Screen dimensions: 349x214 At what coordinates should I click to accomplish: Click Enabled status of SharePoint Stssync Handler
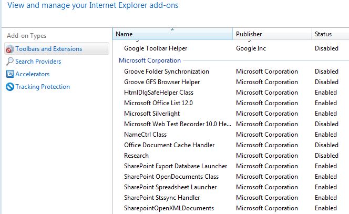click(x=326, y=198)
